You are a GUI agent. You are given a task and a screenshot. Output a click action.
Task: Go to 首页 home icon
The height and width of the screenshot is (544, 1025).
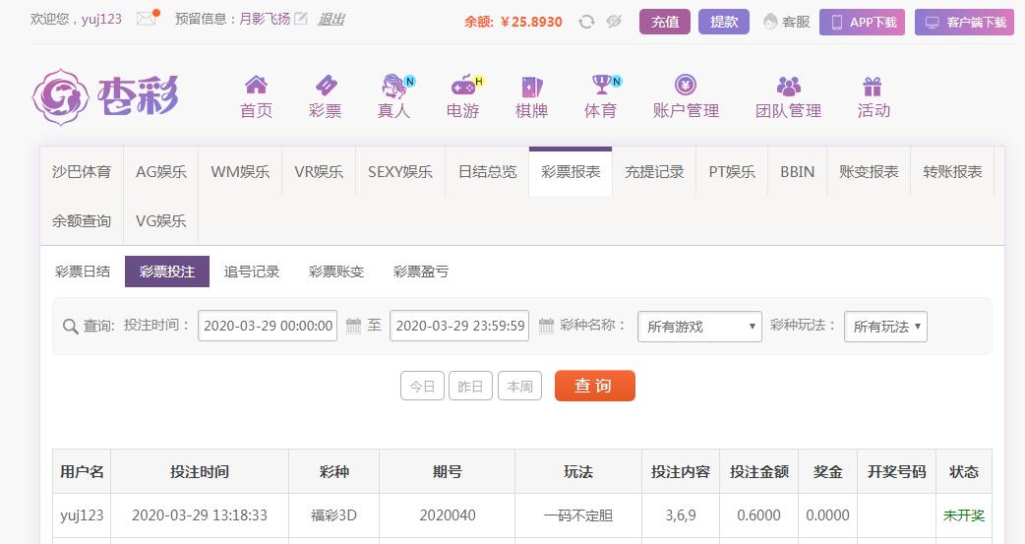(256, 85)
